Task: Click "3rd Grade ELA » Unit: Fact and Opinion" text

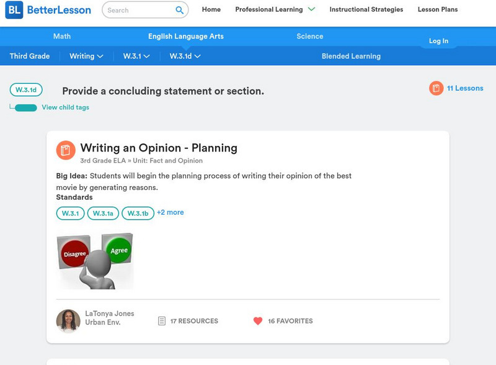Action: (x=141, y=161)
